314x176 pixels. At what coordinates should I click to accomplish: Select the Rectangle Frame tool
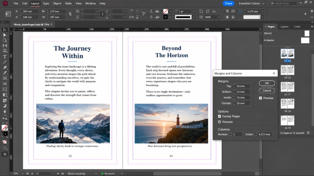[x=5, y=78]
